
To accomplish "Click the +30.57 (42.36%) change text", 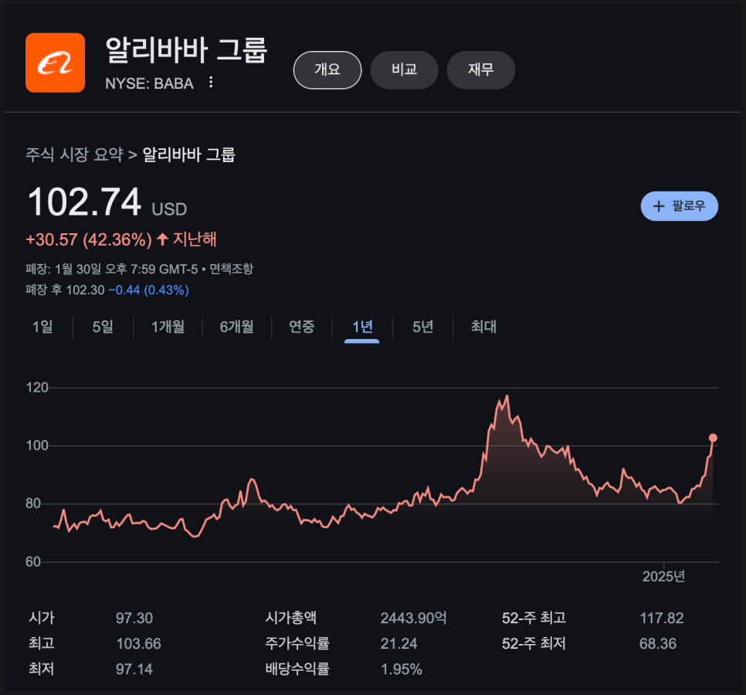I will coord(89,239).
